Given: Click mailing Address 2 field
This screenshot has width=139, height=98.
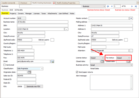Looking at the screenshot, I should pyautogui.click(x=112, y=29).
